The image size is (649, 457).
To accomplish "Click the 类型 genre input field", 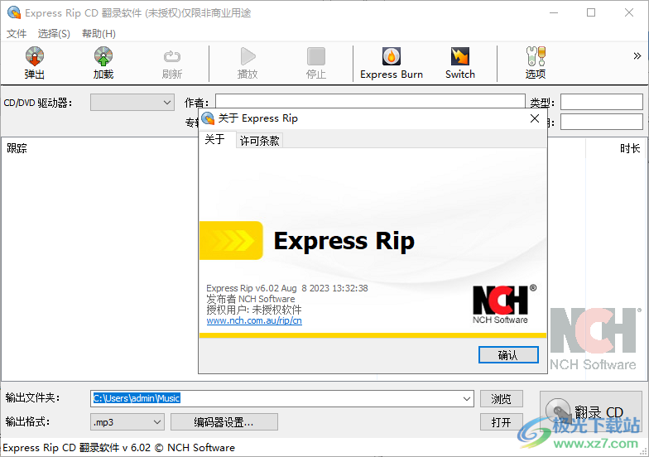I will [x=601, y=102].
